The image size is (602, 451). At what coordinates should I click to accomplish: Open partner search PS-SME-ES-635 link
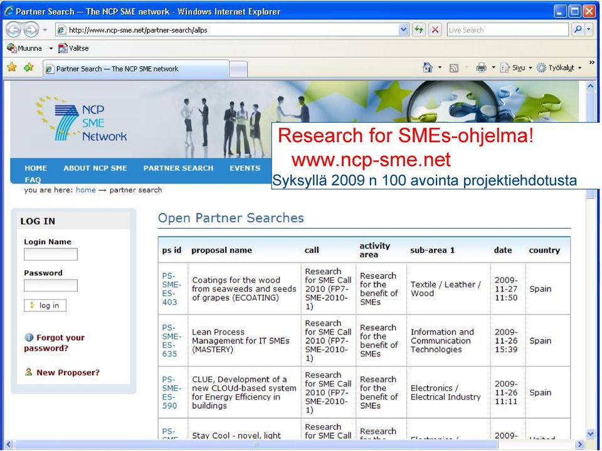[171, 341]
